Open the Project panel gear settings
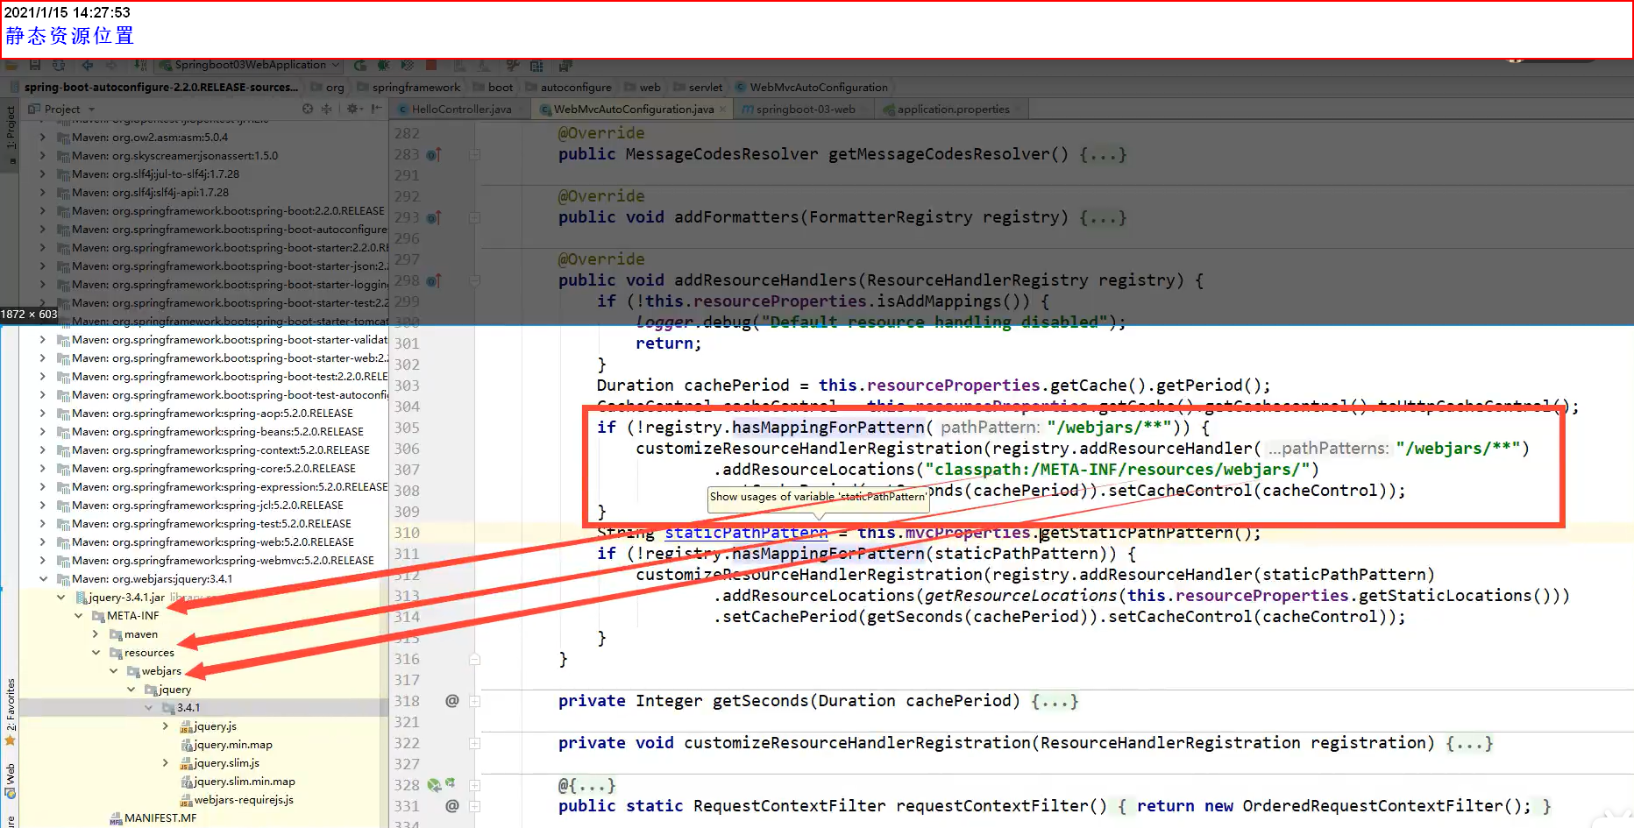Viewport: 1634px width, 828px height. click(x=352, y=110)
